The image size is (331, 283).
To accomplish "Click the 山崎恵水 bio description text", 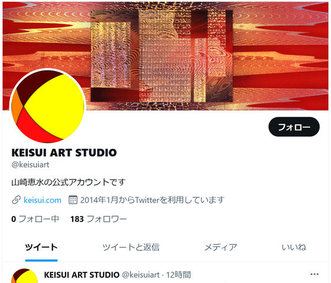I will [69, 182].
